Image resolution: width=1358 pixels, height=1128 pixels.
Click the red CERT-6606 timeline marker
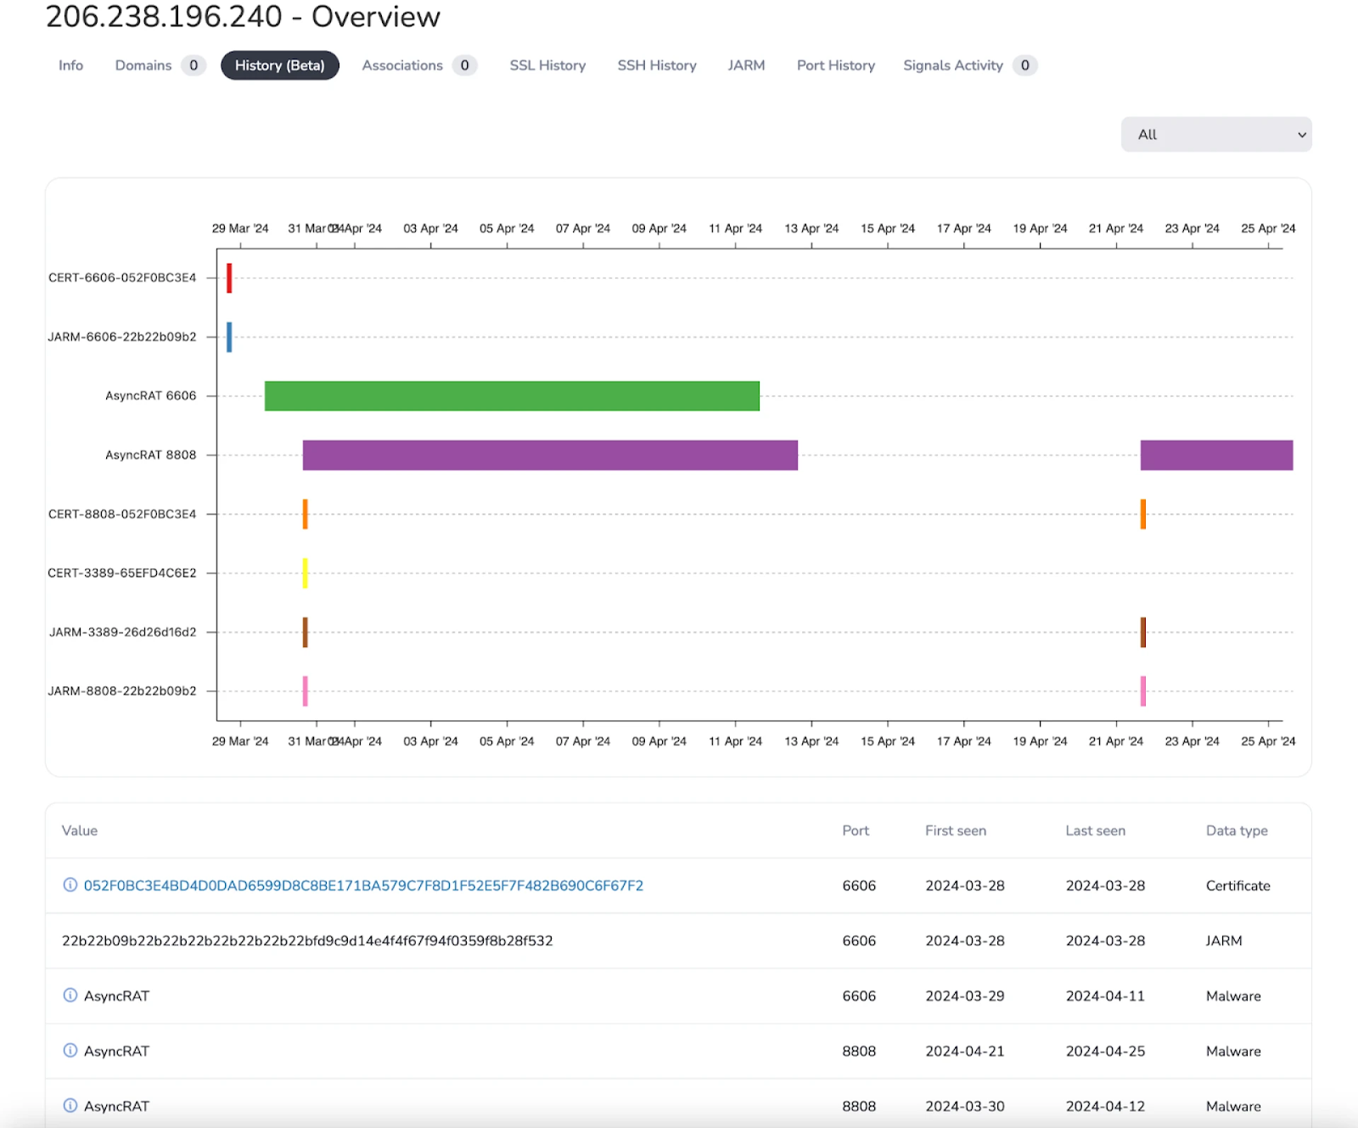229,278
